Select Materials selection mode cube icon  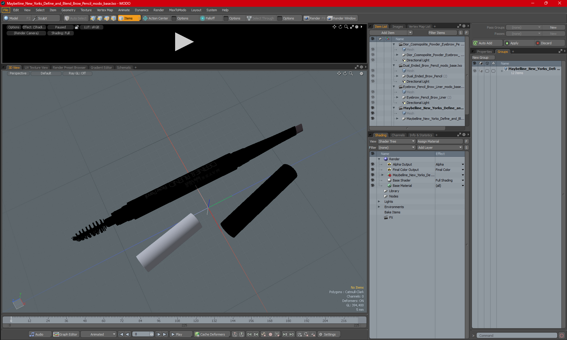point(113,18)
